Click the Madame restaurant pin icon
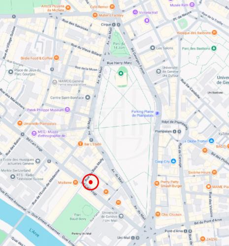The image size is (229, 246). [75, 182]
